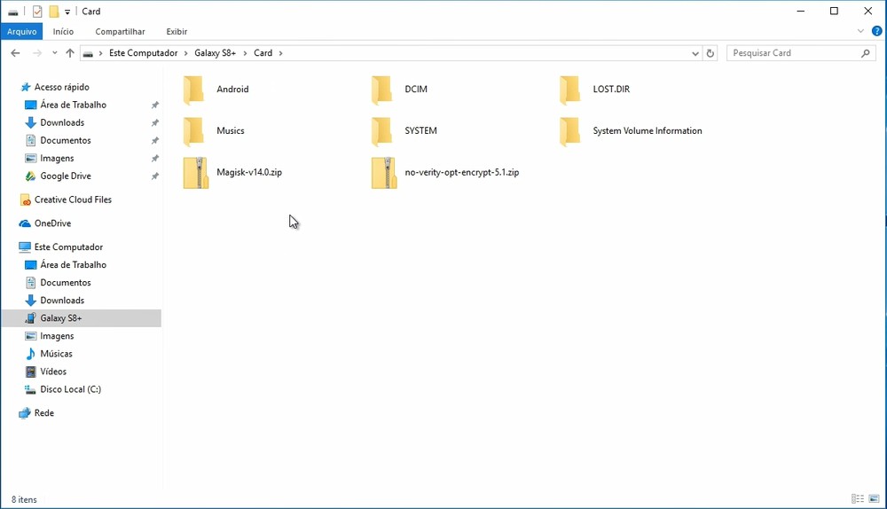This screenshot has width=887, height=509.
Task: Open Documentos under Este Computador
Action: point(58,283)
